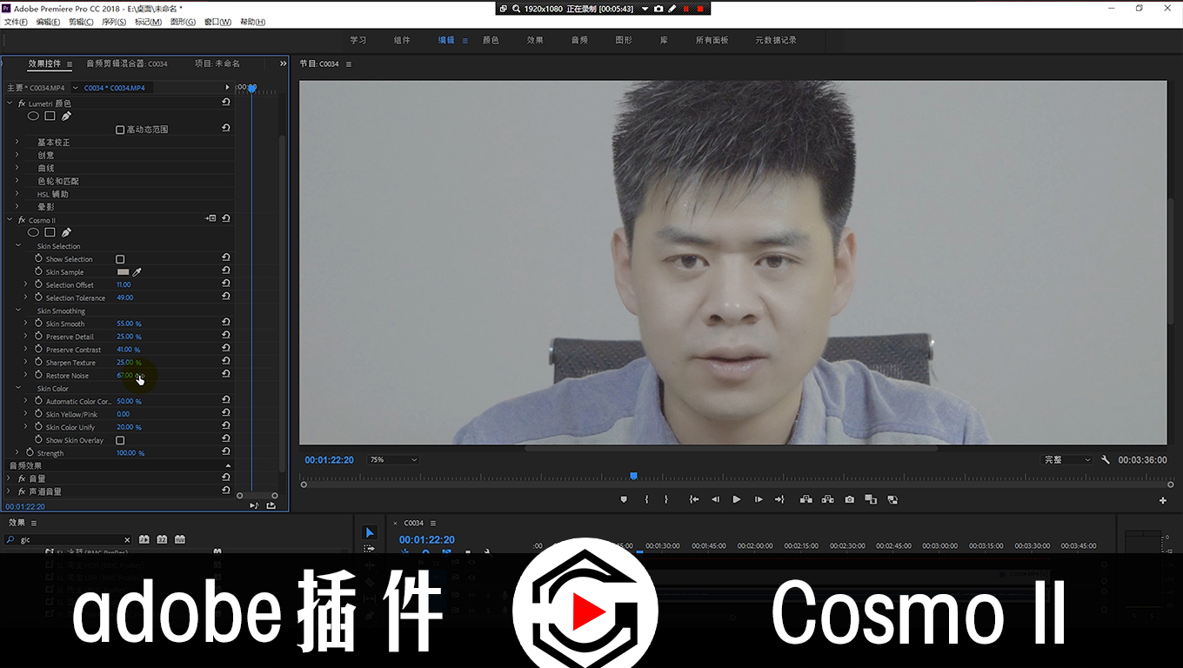Select the pen mask tool under Cosmo II
The width and height of the screenshot is (1183, 668).
tap(66, 233)
